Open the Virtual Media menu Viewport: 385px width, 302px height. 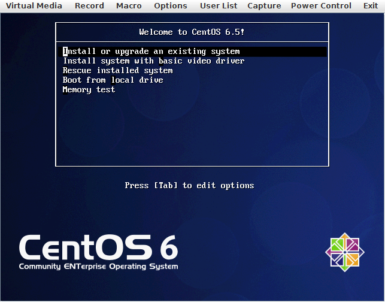34,6
